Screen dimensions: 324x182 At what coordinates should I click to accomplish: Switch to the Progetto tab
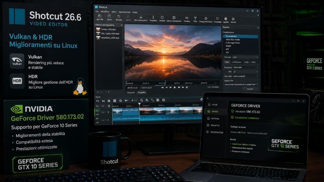click(142, 93)
